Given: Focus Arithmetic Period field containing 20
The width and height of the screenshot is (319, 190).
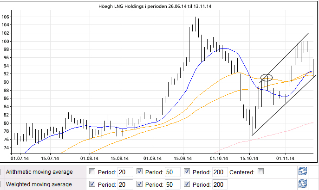Looking at the screenshot, I should tap(125, 172).
